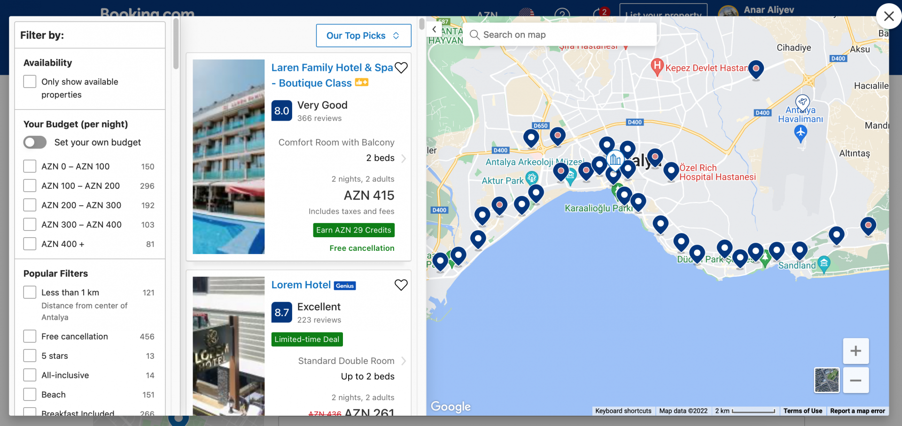Switch map to satellite view thumbnail
This screenshot has width=902, height=426.
click(826, 380)
